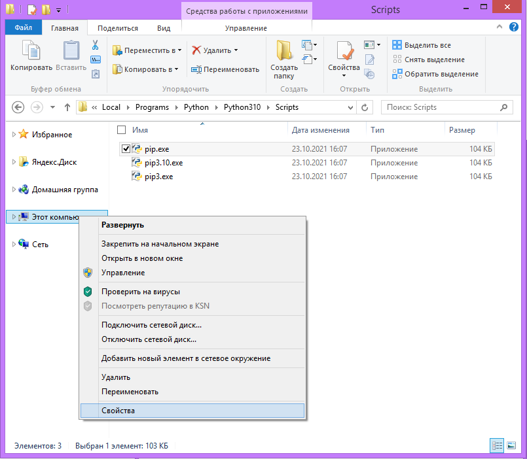Sort by the Размер column header
The height and width of the screenshot is (459, 527).
471,130
